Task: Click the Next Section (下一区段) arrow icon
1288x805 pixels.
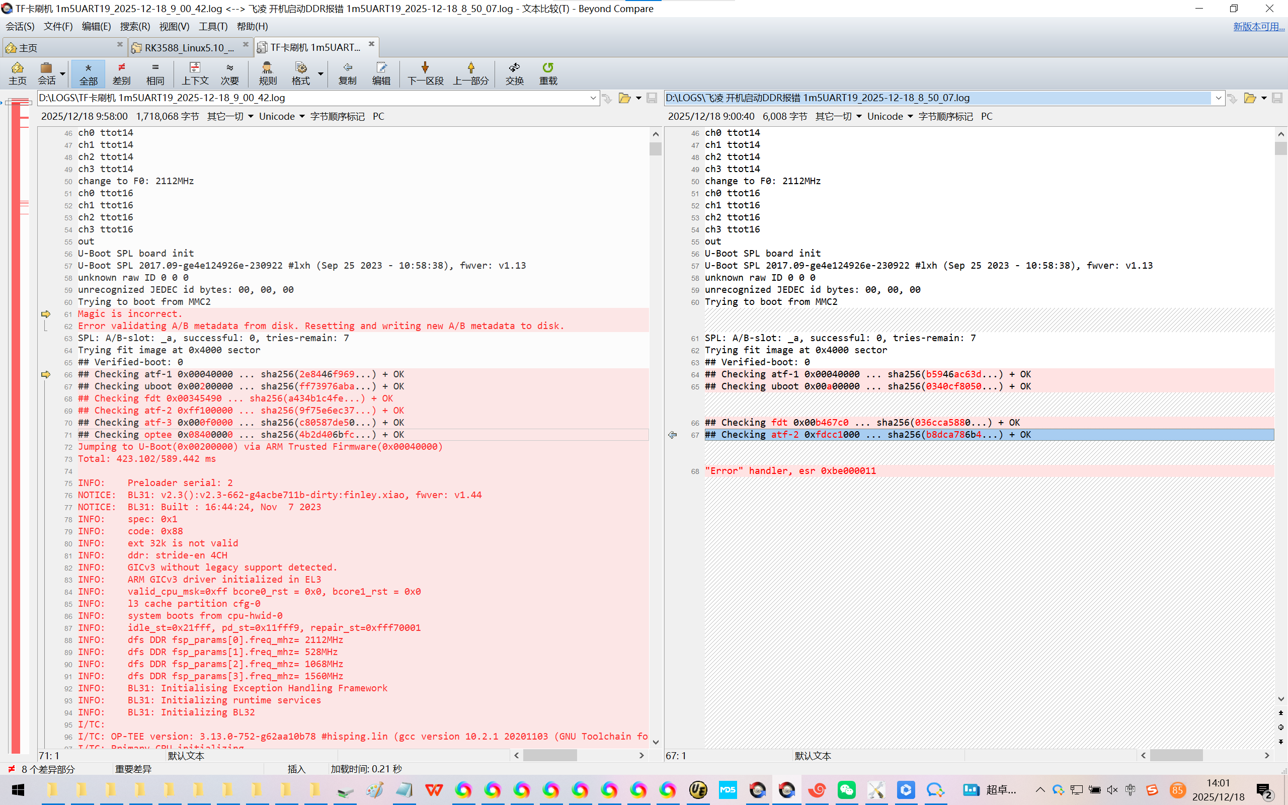Action: click(x=425, y=68)
